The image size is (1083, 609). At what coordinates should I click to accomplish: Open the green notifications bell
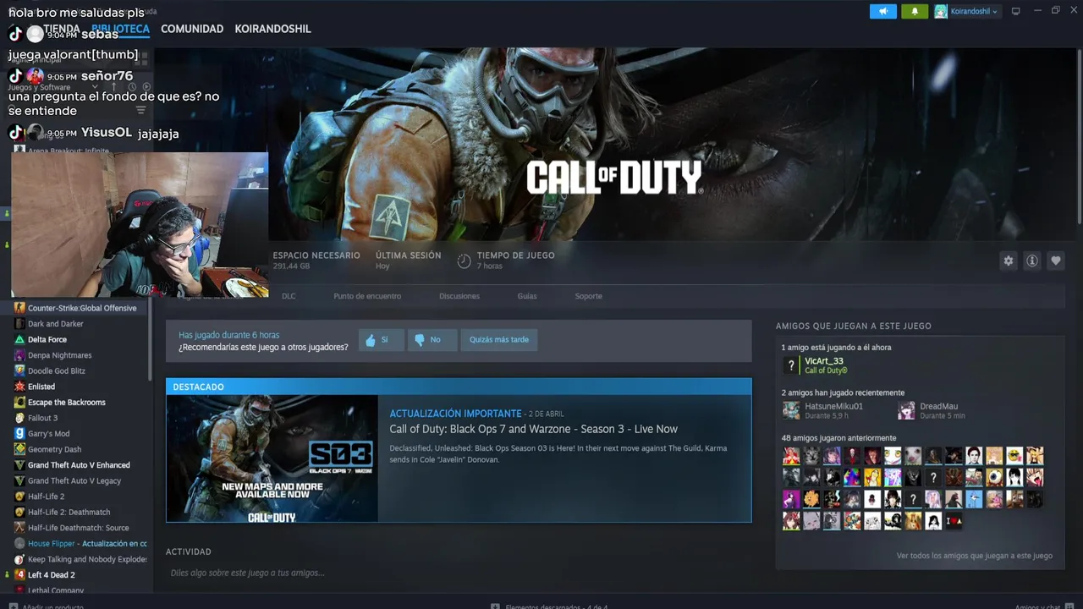[915, 11]
